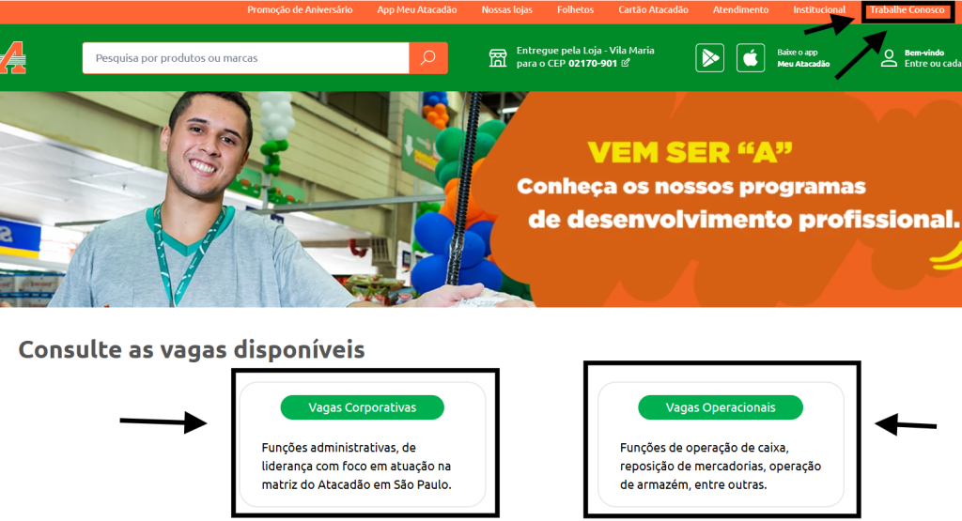Click the Vagas Corporativas button

tap(362, 407)
